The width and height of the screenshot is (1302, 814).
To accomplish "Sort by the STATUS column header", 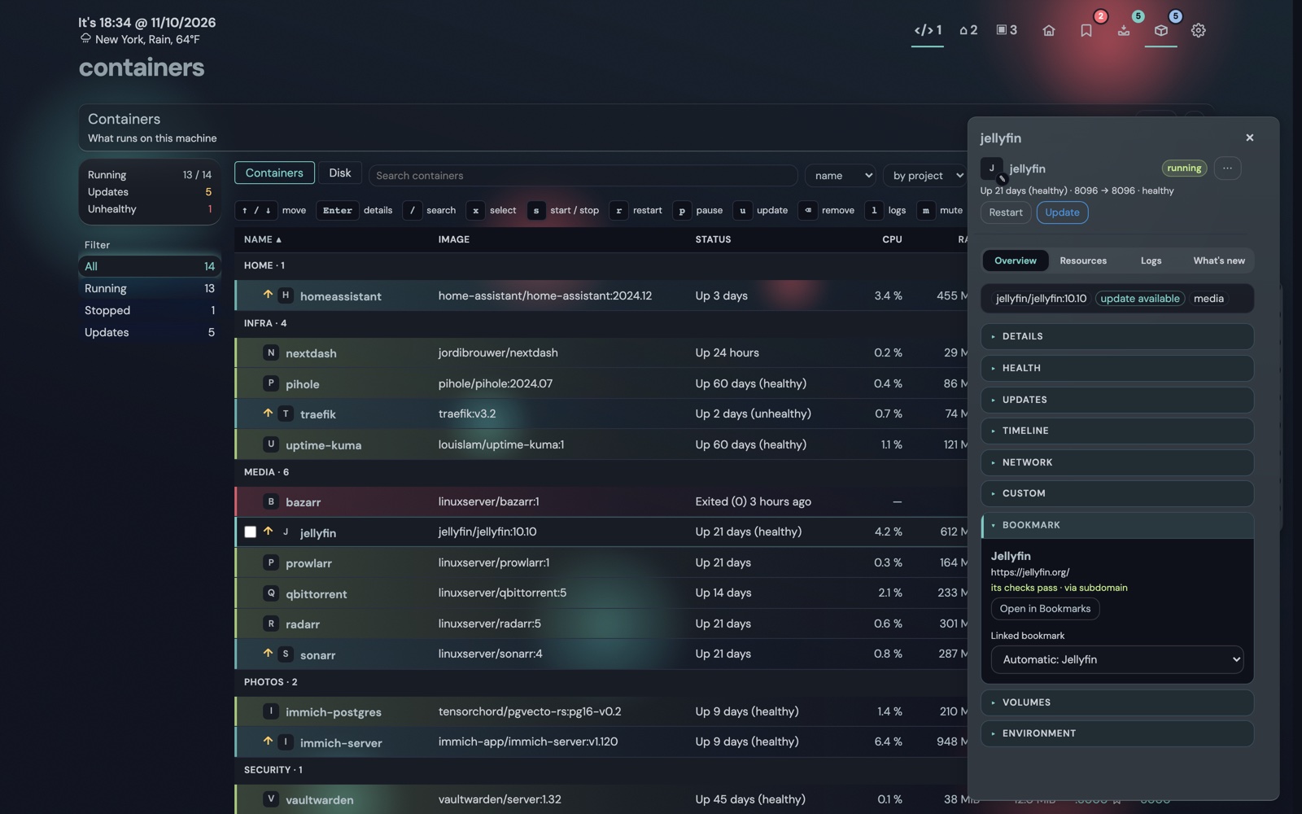I will point(713,239).
